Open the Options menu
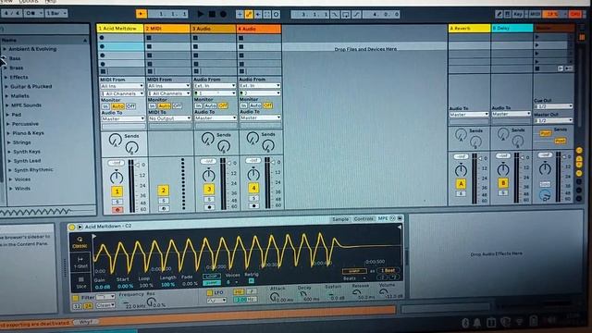This screenshot has width=592, height=333. pyautogui.click(x=29, y=2)
